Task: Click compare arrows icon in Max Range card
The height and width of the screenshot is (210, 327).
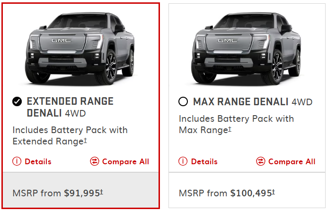Action: click(x=261, y=161)
